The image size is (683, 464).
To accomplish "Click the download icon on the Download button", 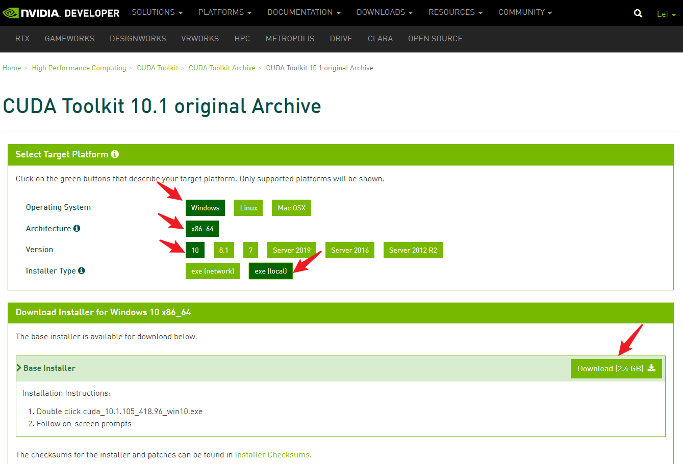I will (651, 368).
